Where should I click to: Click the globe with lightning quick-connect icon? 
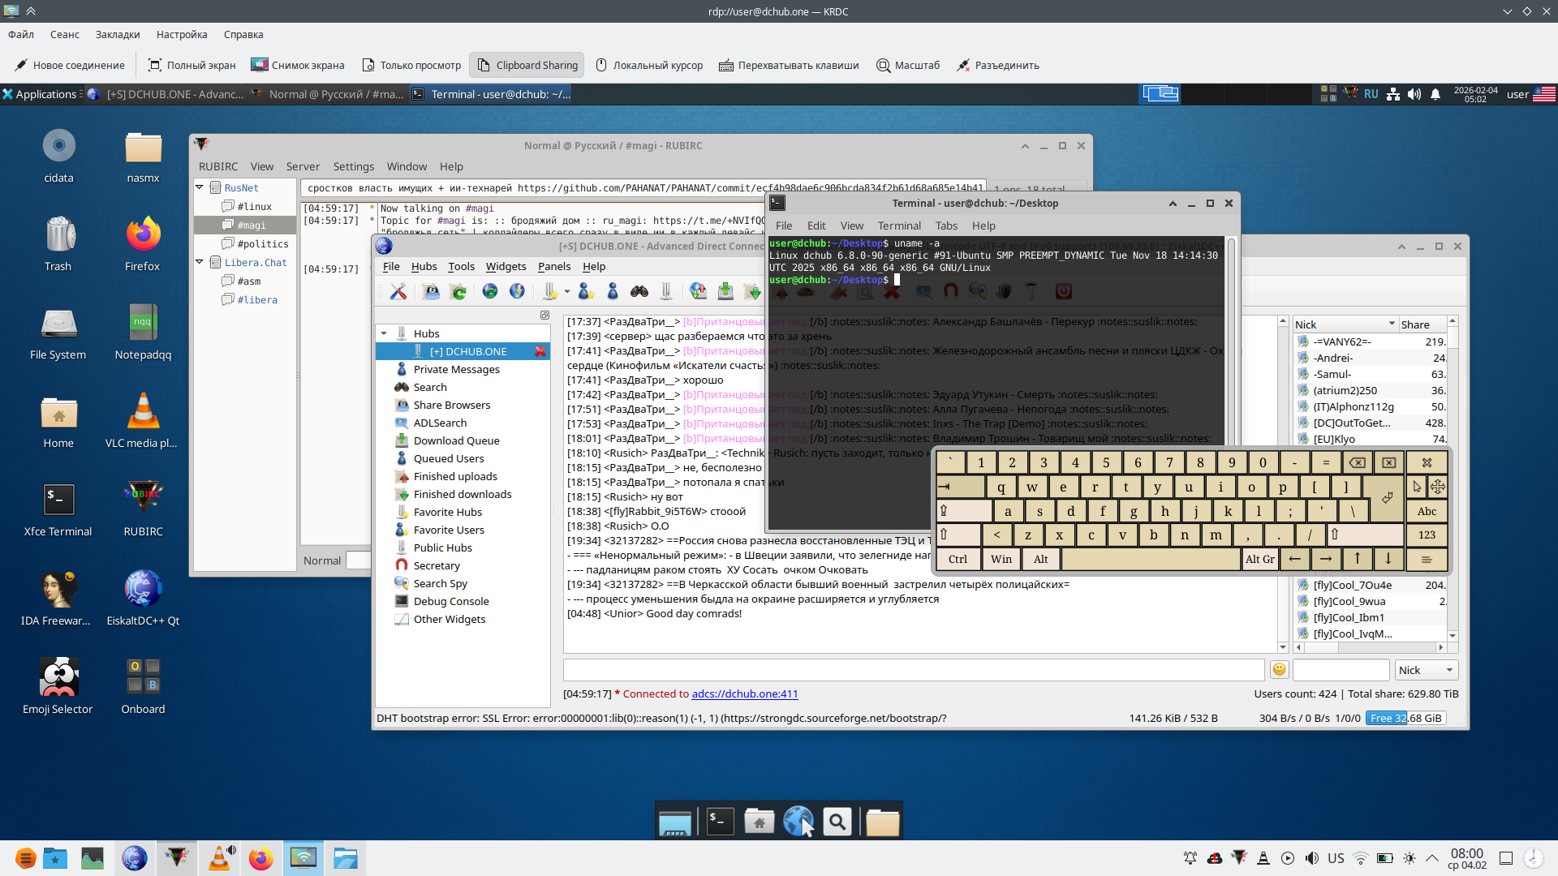[517, 291]
